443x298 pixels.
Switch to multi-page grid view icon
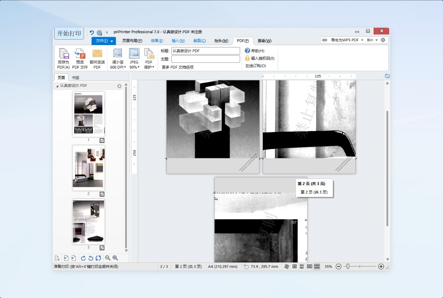click(x=317, y=266)
